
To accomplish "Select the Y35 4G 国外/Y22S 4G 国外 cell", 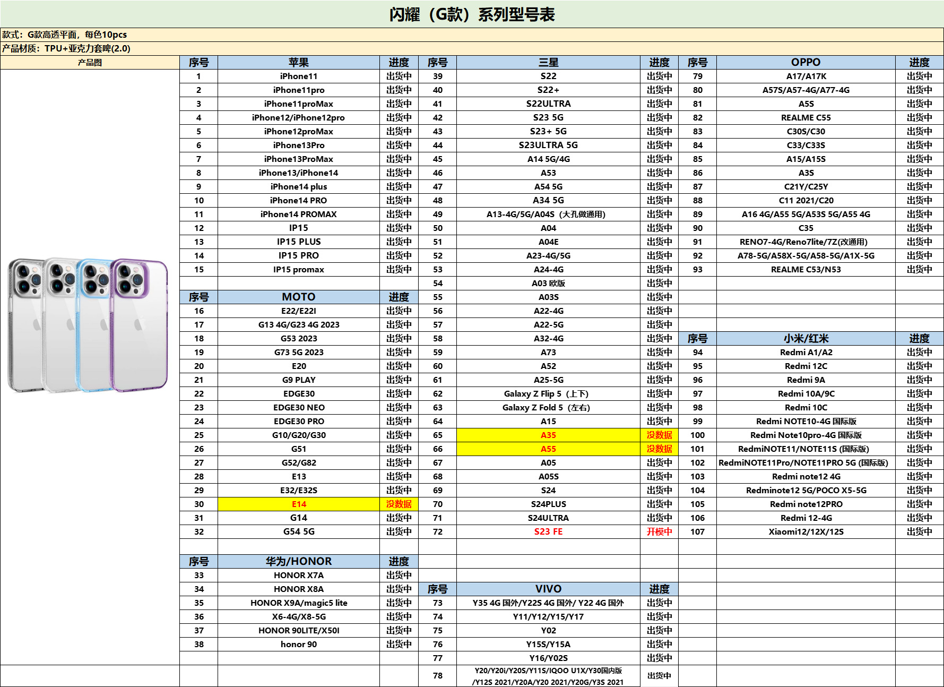I will click(x=548, y=603).
